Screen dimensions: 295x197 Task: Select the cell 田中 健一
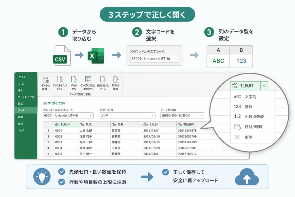point(94,154)
